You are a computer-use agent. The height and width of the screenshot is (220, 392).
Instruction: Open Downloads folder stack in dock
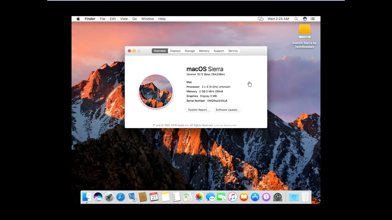click(x=294, y=197)
